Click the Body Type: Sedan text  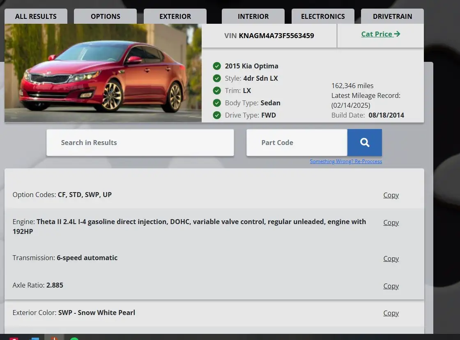253,103
